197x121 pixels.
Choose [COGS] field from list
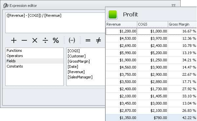(74, 51)
